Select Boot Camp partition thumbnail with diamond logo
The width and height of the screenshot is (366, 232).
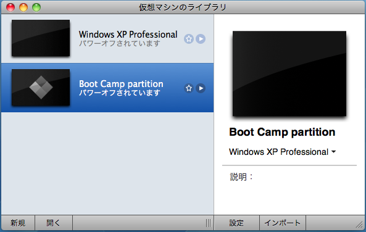pos(41,88)
